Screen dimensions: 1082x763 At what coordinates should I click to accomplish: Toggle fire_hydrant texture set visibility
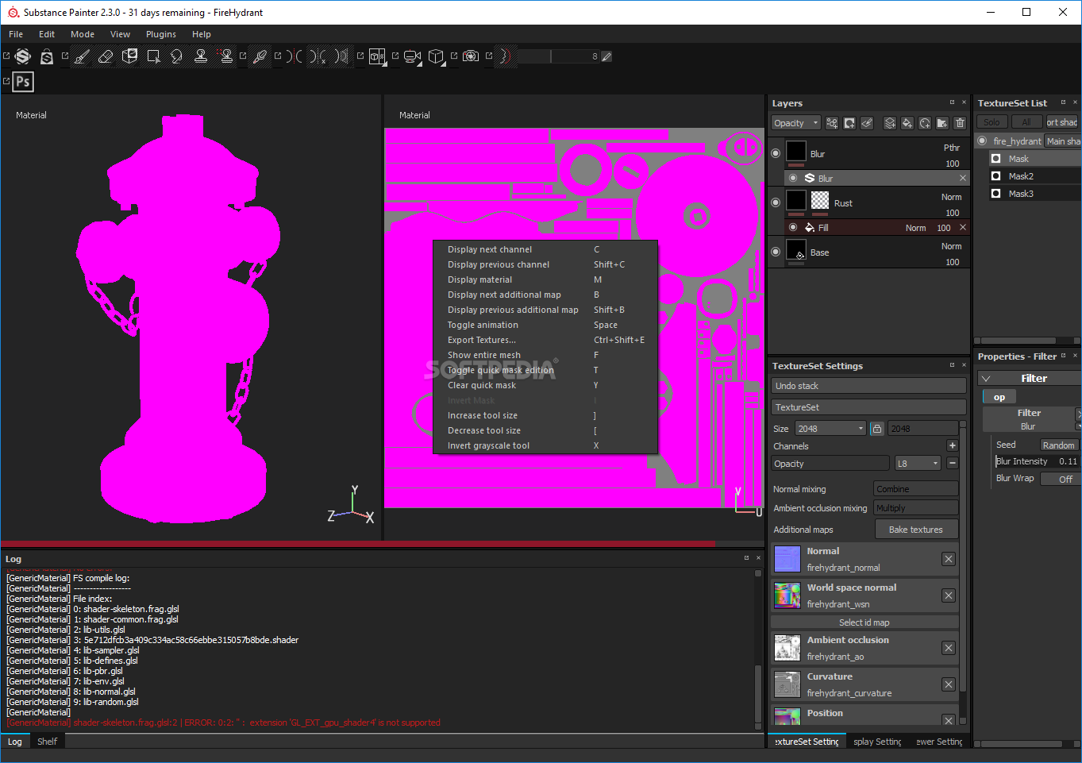point(982,141)
